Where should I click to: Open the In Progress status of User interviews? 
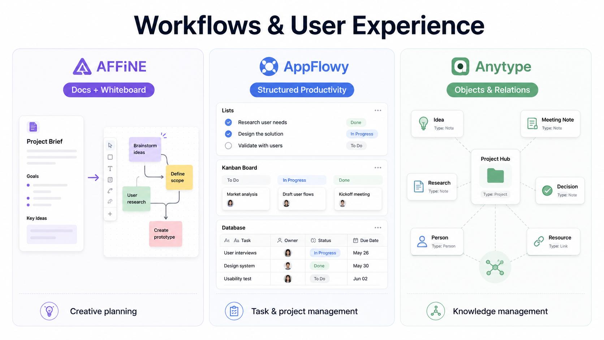pos(325,253)
